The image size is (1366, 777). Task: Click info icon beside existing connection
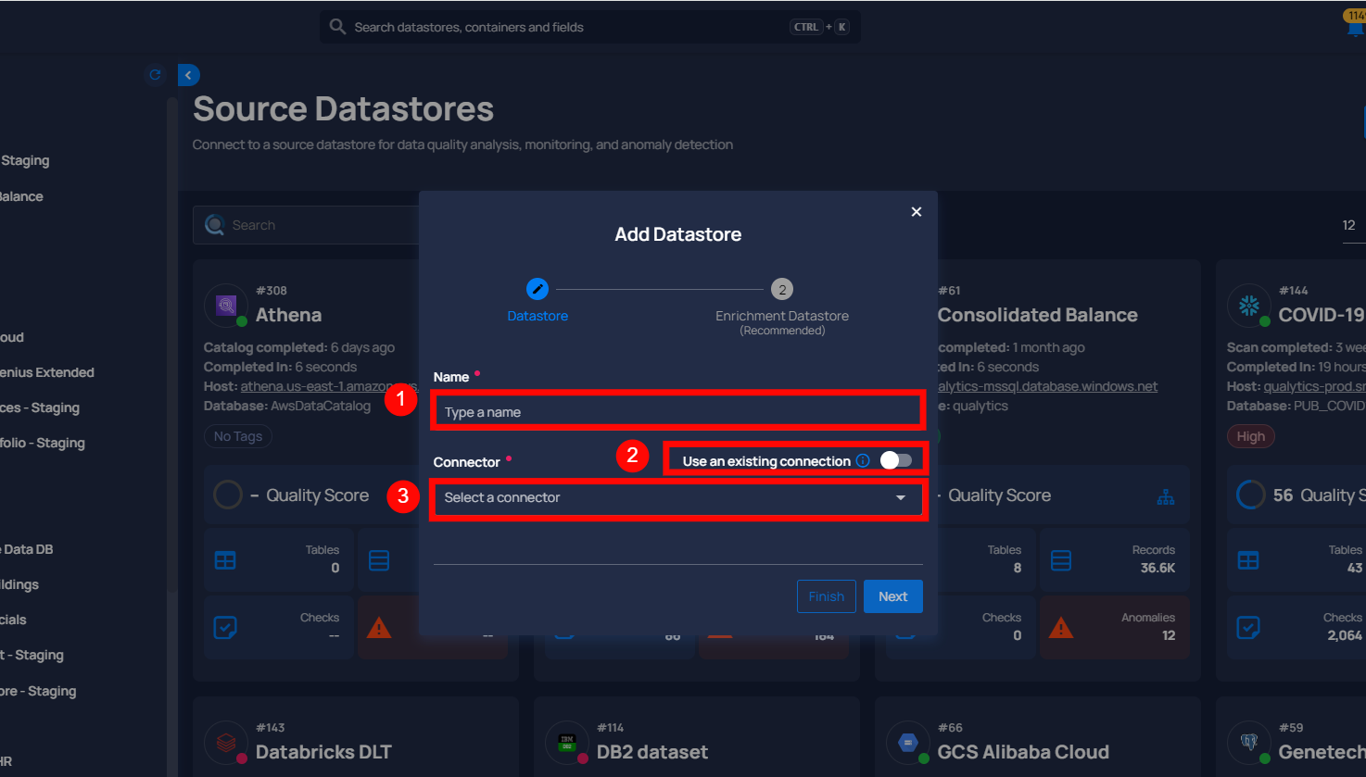(x=863, y=460)
